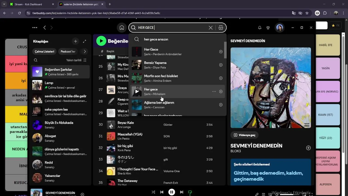Select Bensiz Yapama by Diyar Pala
Screen dimensions: 348x196
point(177,65)
